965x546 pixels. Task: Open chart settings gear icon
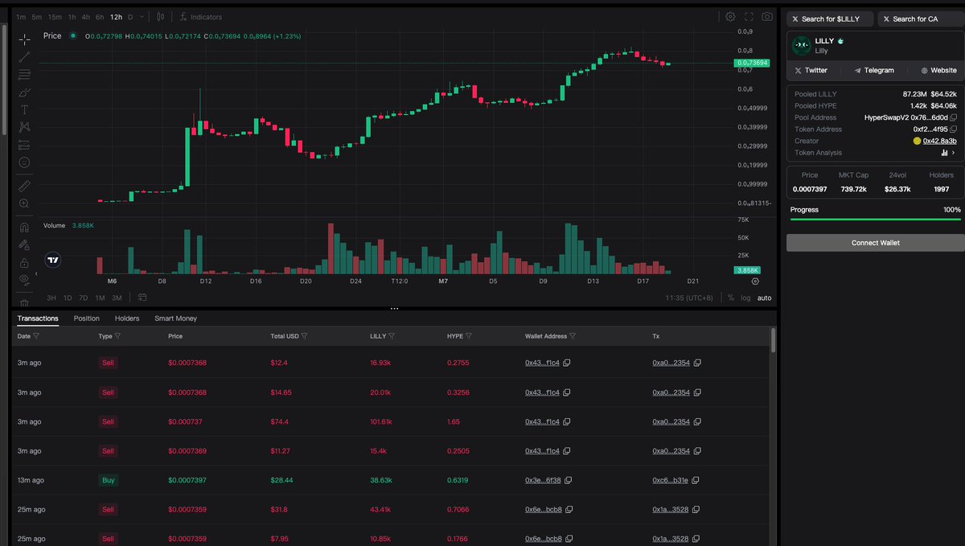[x=730, y=17]
